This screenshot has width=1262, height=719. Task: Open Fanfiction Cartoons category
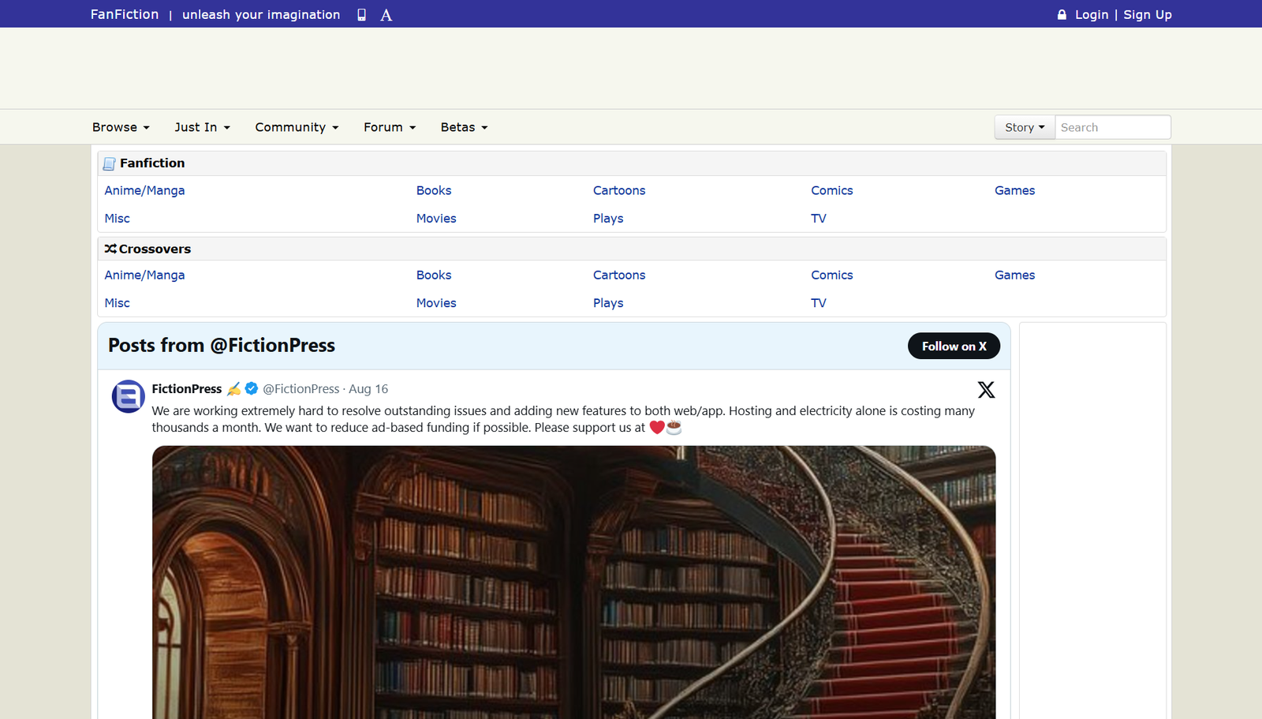pyautogui.click(x=619, y=190)
